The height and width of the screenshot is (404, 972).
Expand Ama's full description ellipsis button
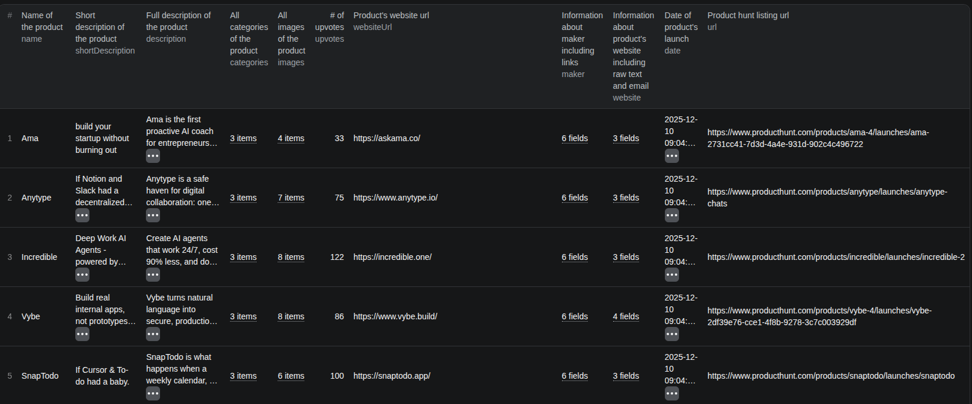click(153, 156)
